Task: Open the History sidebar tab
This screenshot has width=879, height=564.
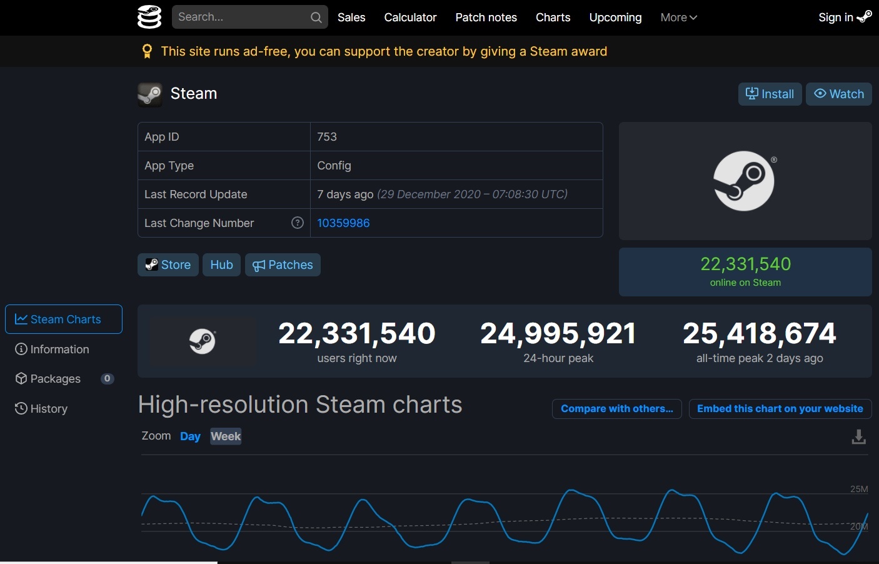Action: pos(42,408)
